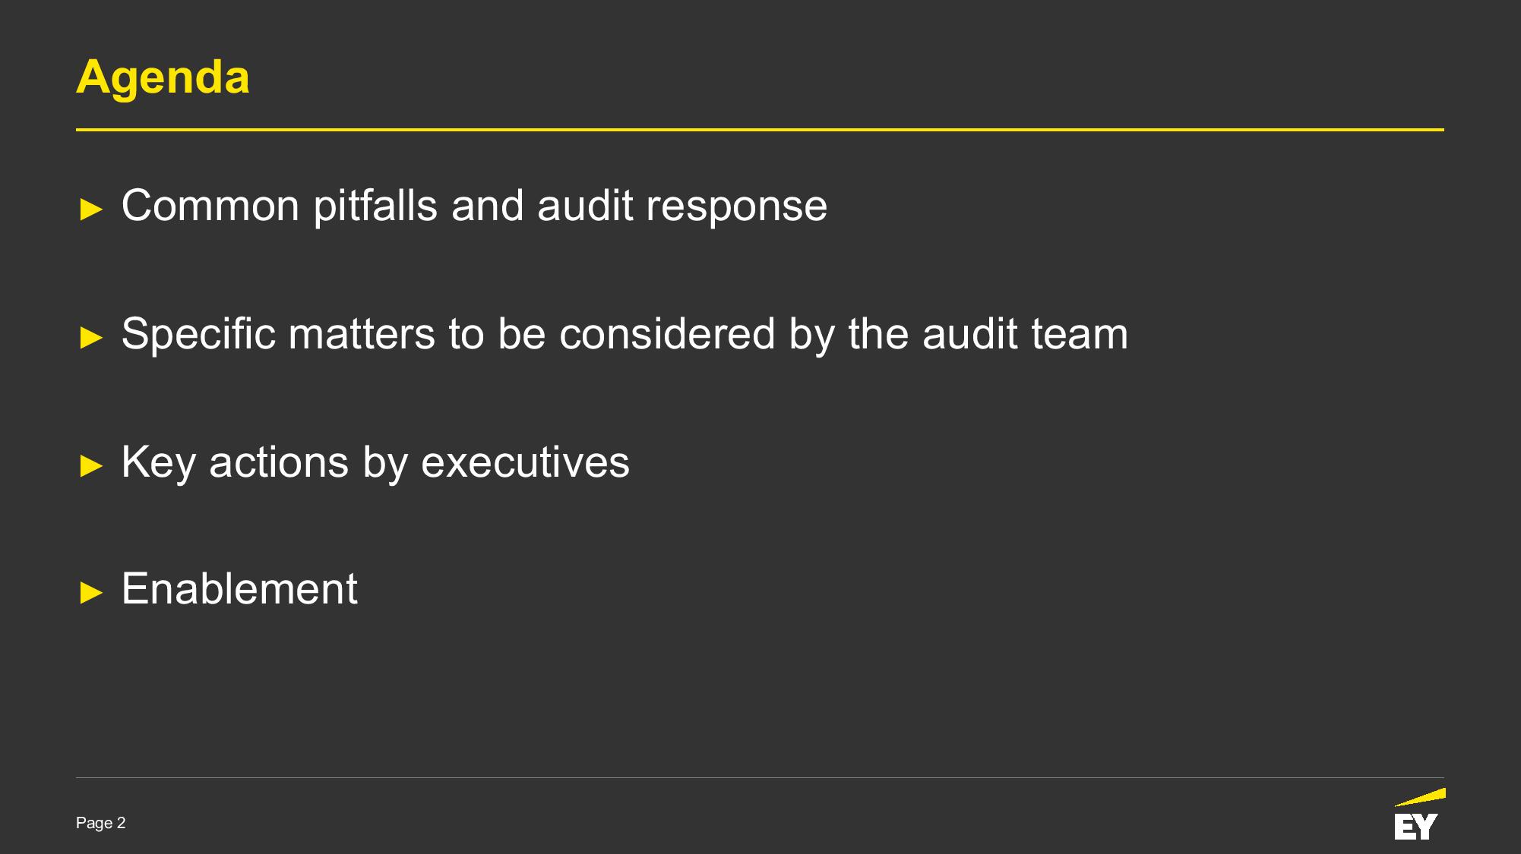The width and height of the screenshot is (1521, 854).
Task: Click the arrow bullet beside Common pitfalls
Action: [91, 209]
